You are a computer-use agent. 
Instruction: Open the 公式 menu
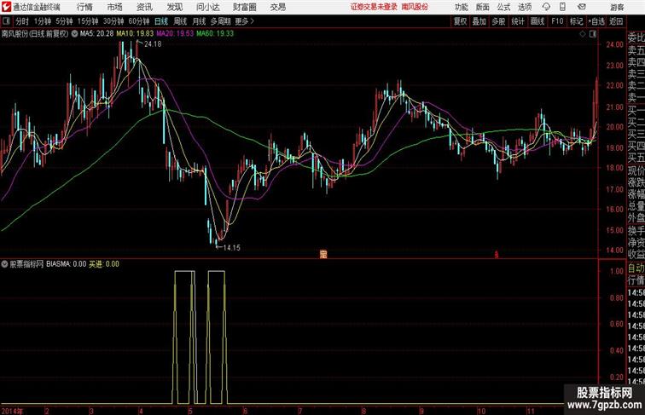coord(503,7)
